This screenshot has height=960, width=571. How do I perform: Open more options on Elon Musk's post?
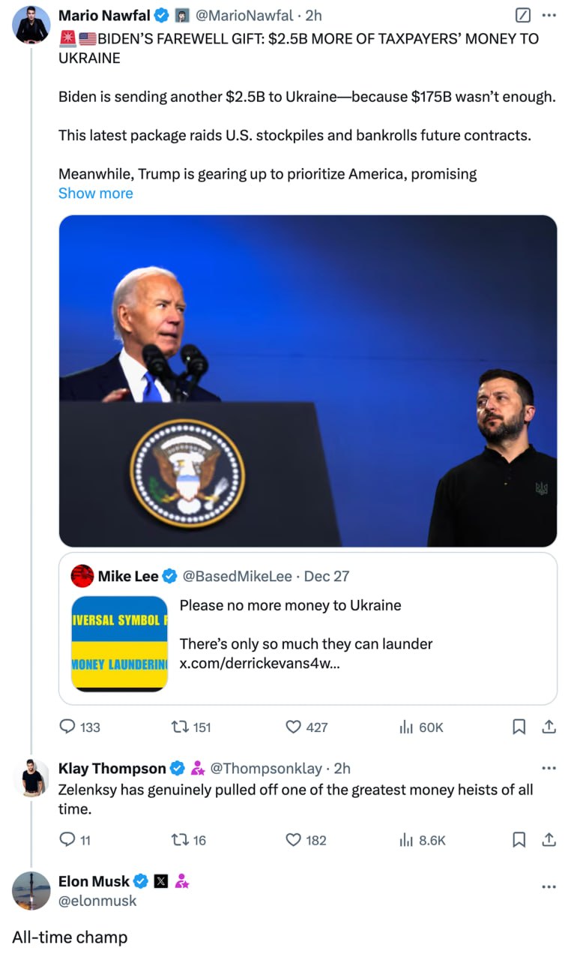(549, 887)
